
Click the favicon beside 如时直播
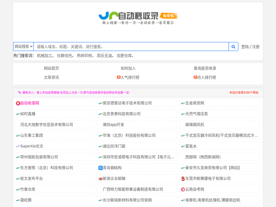click(x=18, y=114)
